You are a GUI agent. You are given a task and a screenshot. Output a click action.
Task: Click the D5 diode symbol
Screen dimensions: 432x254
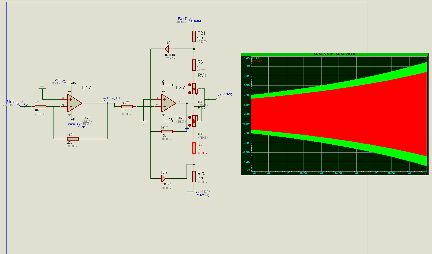point(163,179)
